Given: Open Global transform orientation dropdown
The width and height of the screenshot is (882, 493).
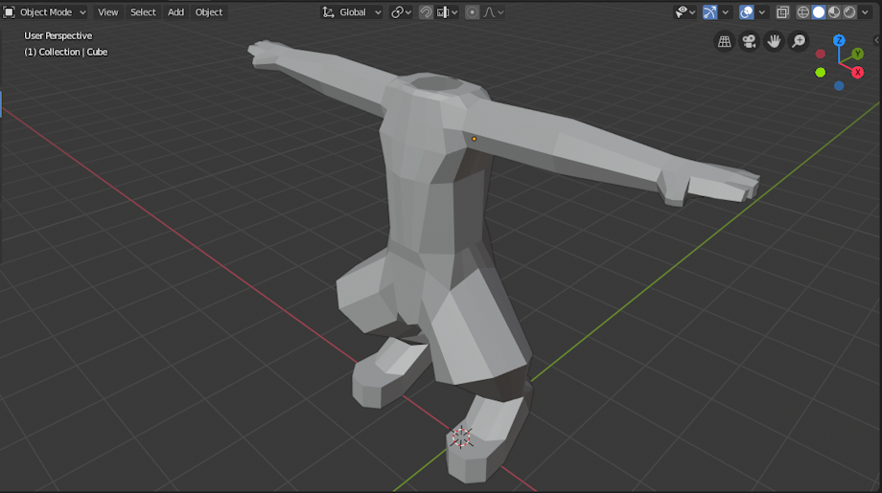Looking at the screenshot, I should point(352,11).
